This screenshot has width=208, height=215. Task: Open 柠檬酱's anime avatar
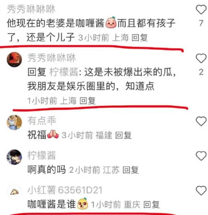coord(14,157)
